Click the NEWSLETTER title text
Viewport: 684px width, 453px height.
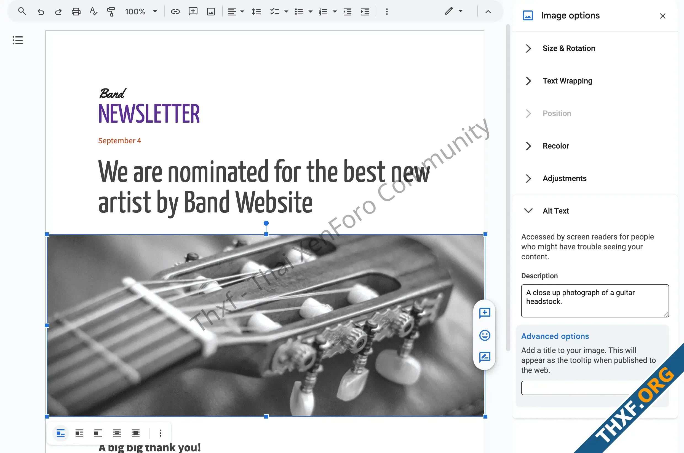(x=149, y=114)
